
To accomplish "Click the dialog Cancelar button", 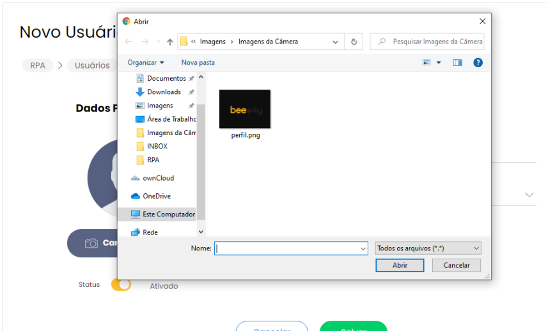I will (x=457, y=265).
